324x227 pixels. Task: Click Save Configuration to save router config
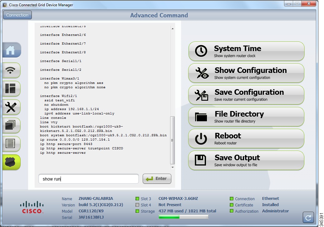pos(246,95)
